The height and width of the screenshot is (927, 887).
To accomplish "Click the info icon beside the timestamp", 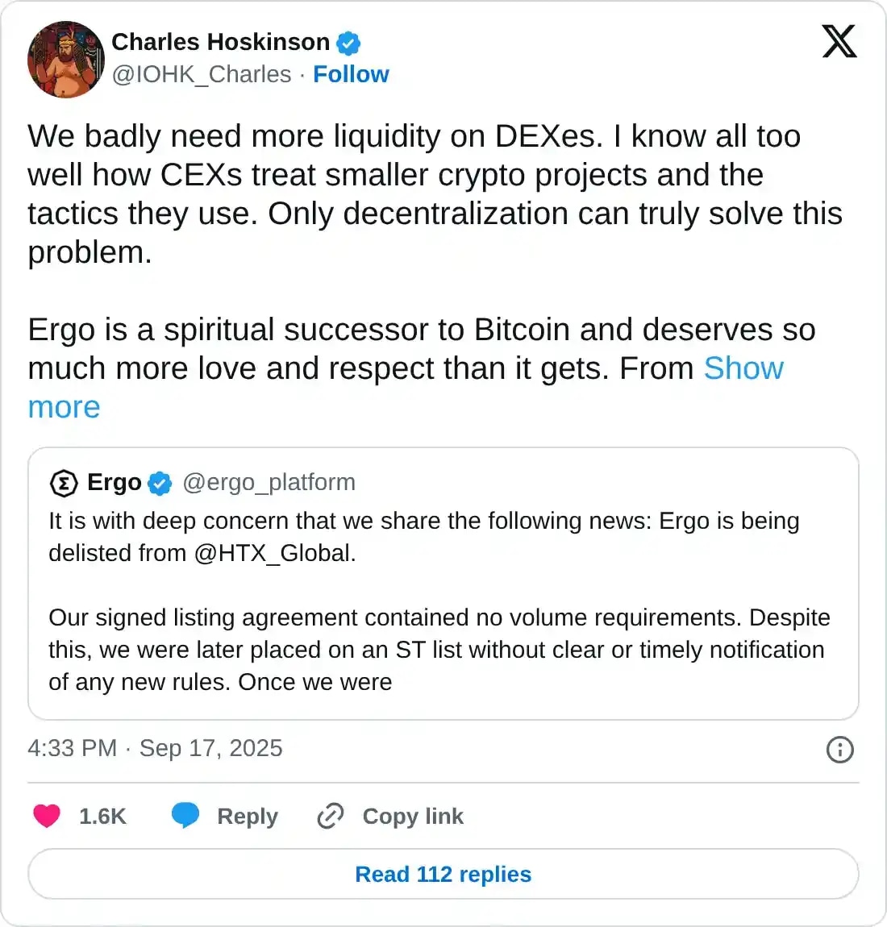I will click(x=839, y=750).
